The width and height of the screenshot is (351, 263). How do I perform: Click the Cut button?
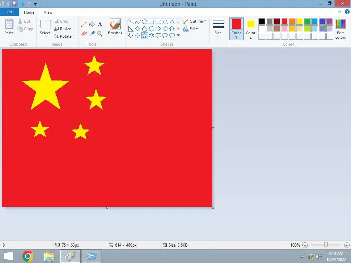point(24,21)
